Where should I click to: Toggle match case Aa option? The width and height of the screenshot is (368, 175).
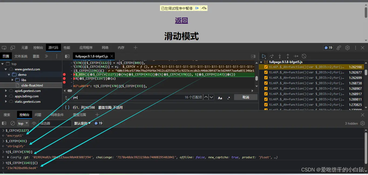[220, 98]
